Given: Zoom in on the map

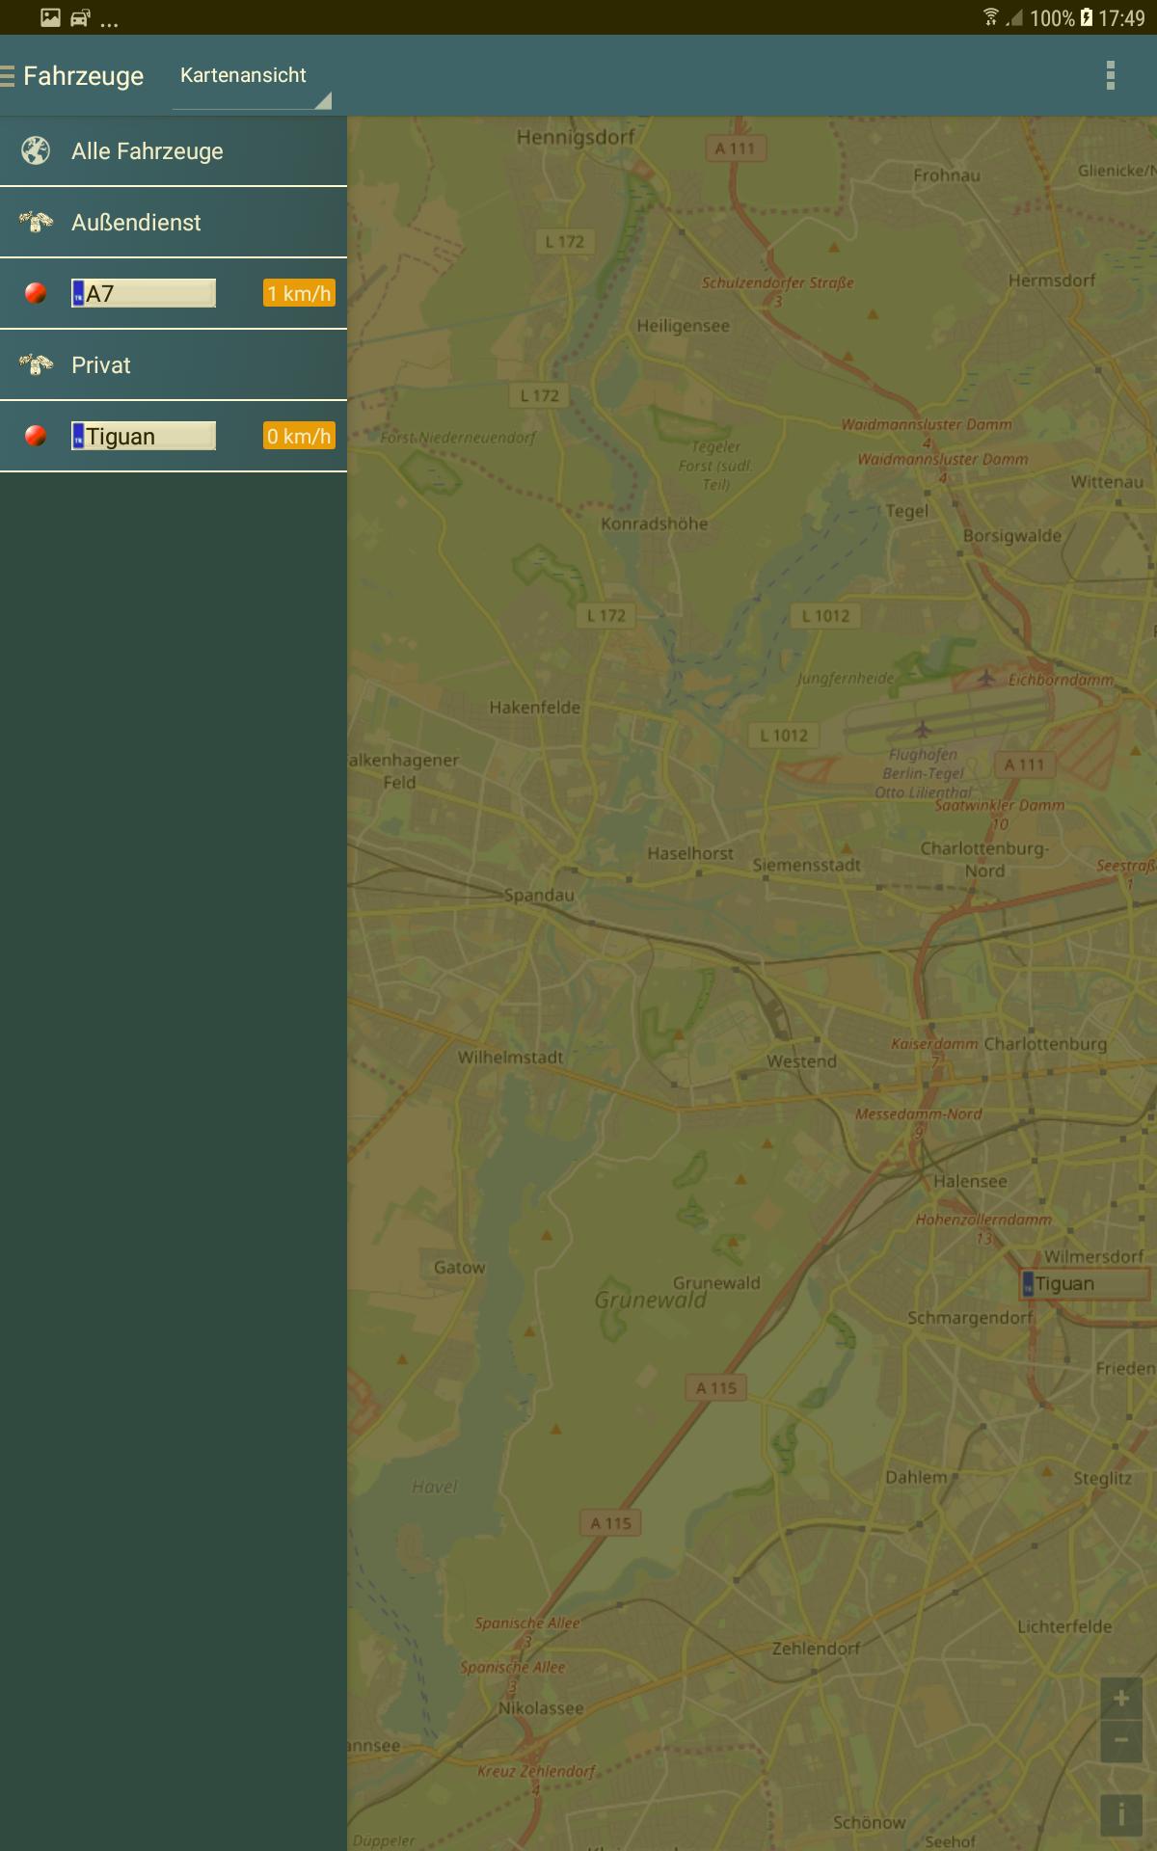Looking at the screenshot, I should [1120, 1699].
